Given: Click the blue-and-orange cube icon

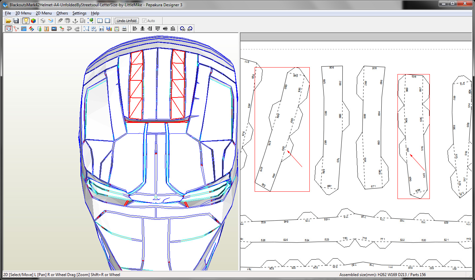Looking at the screenshot, I should [x=50, y=21].
